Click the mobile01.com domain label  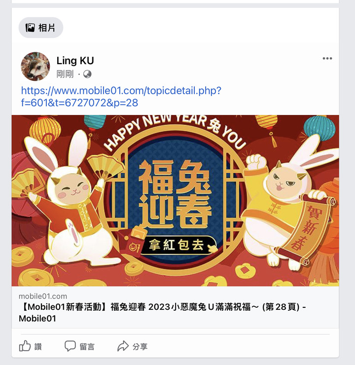point(43,296)
